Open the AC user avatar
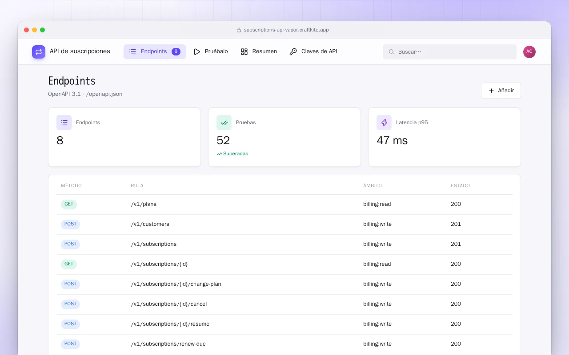Viewport: 569px width, 355px height. click(x=529, y=52)
